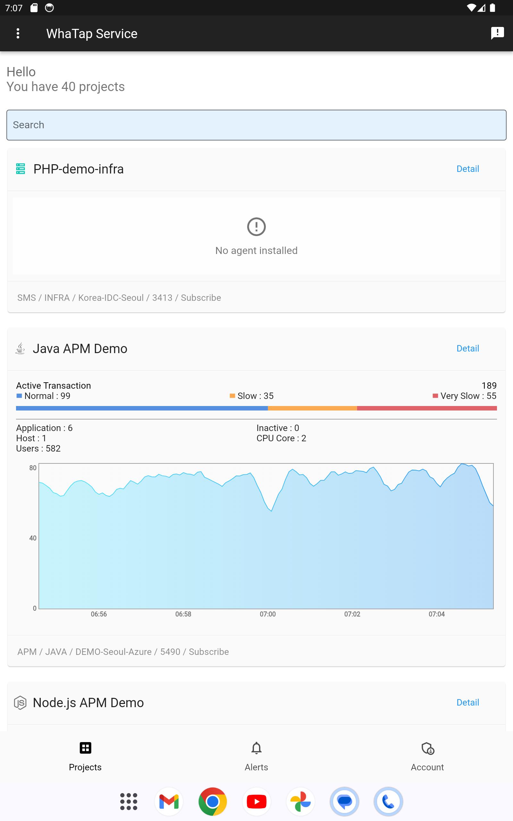Click the cat face notification icon
The height and width of the screenshot is (821, 513).
(x=49, y=8)
